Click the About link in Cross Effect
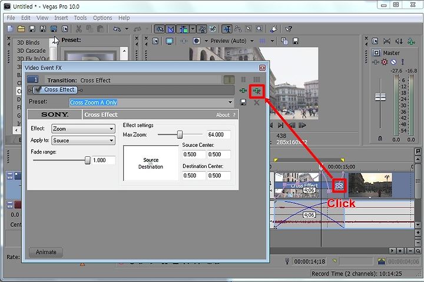Image resolution: width=424 pixels, height=282 pixels. (x=223, y=115)
